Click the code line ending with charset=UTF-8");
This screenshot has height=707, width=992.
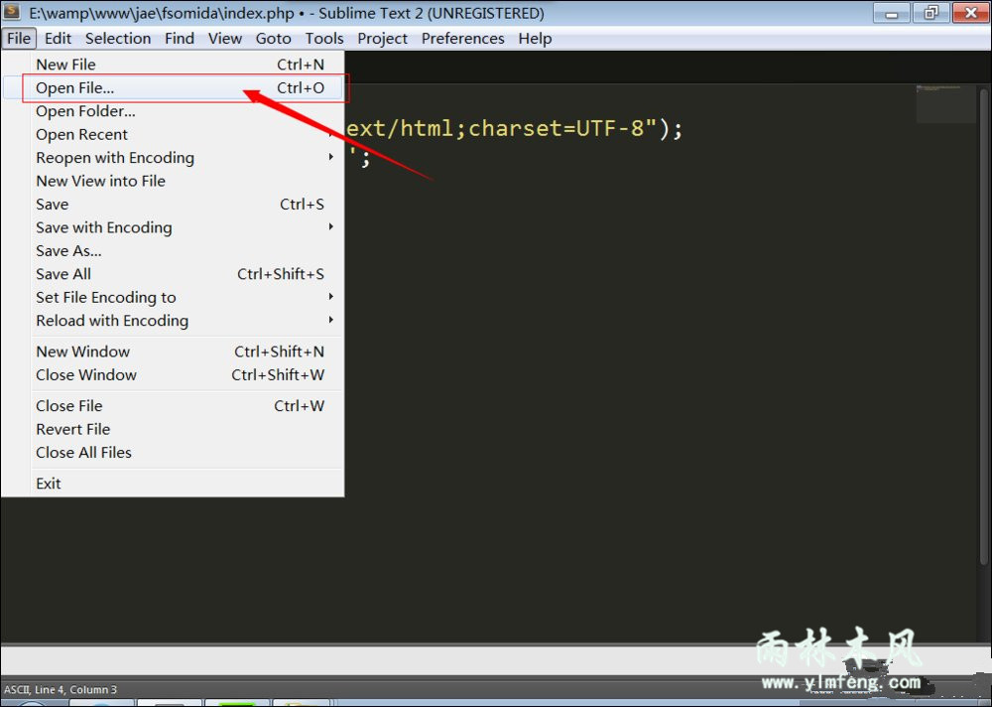click(x=514, y=129)
